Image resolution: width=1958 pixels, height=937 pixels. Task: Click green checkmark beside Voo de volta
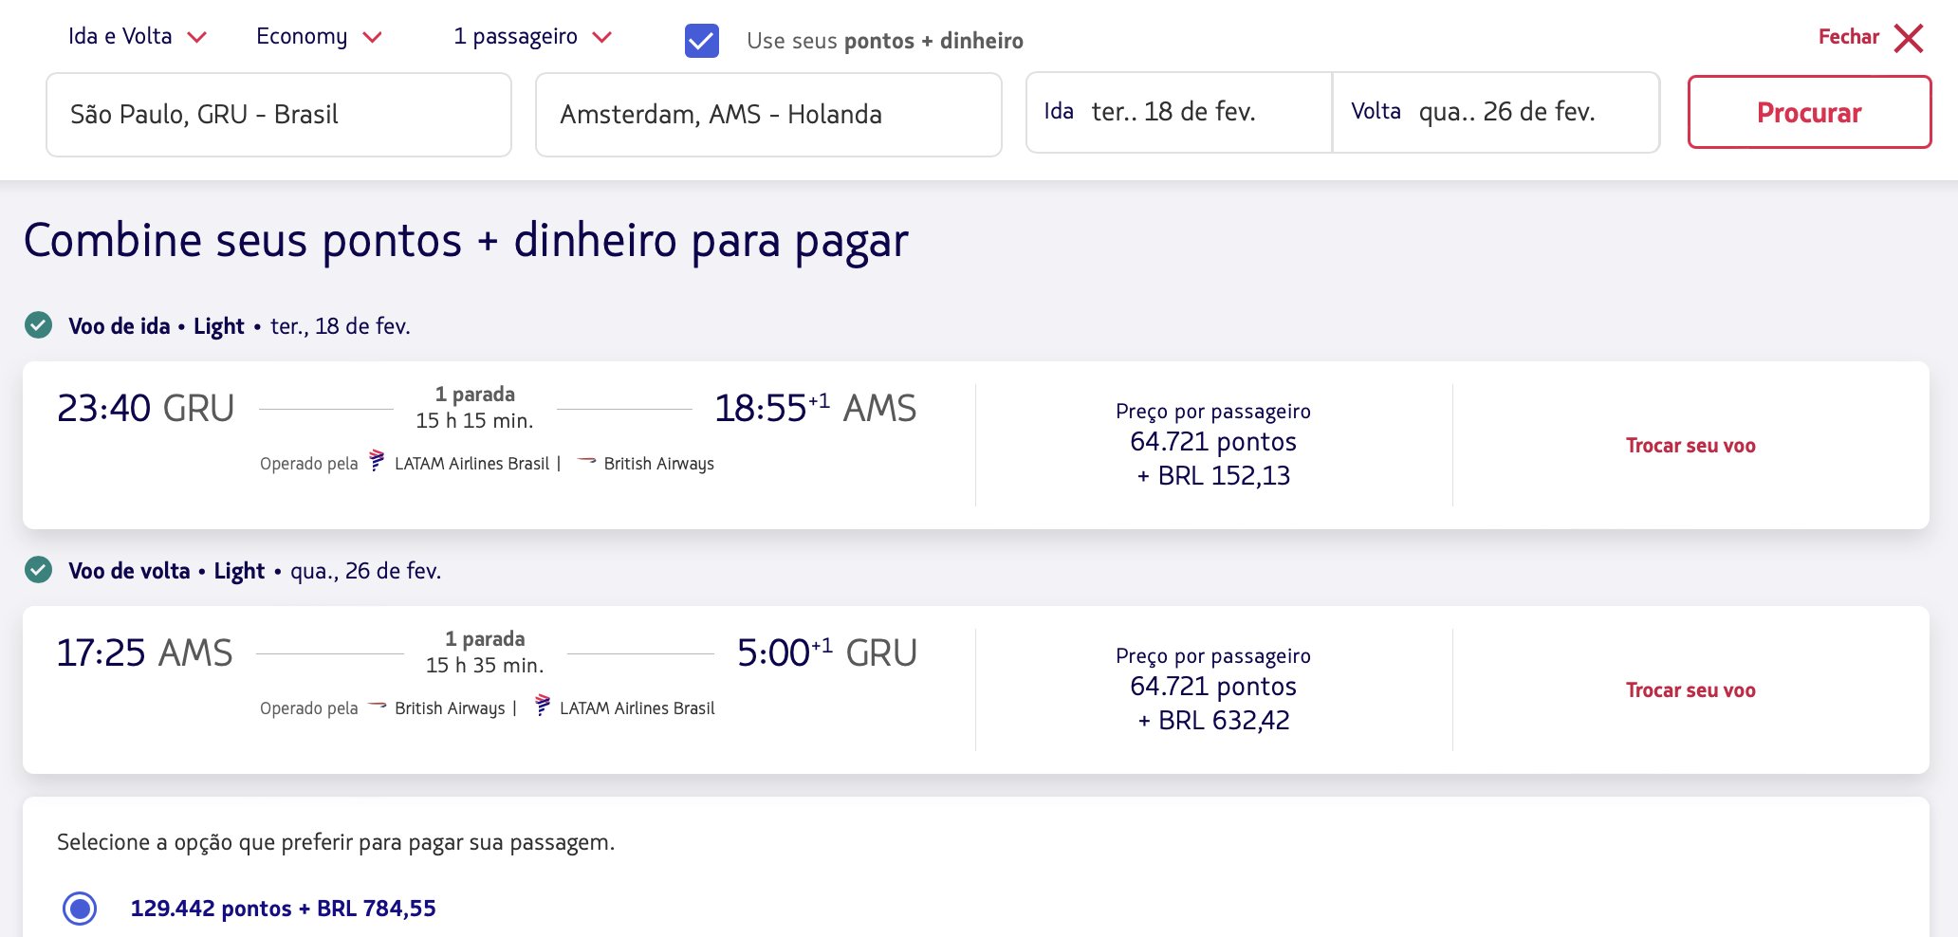(38, 570)
